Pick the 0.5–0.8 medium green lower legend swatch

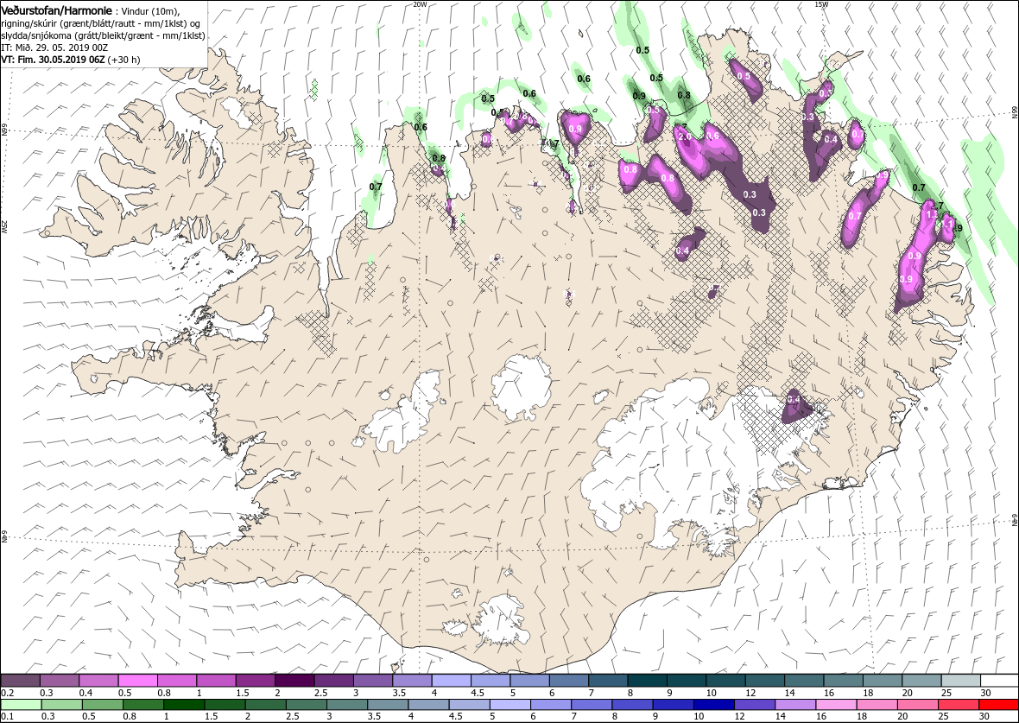pyautogui.click(x=104, y=706)
